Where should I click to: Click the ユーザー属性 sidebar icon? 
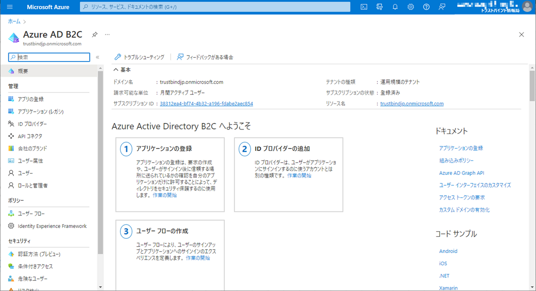(x=11, y=161)
